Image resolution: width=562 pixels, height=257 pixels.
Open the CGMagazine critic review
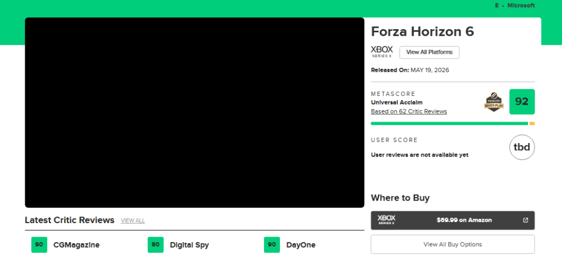tap(76, 245)
